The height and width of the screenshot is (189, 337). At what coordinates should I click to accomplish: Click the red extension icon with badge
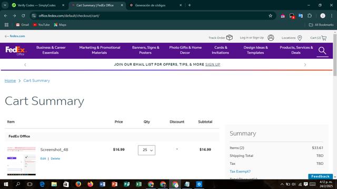(x=292, y=16)
